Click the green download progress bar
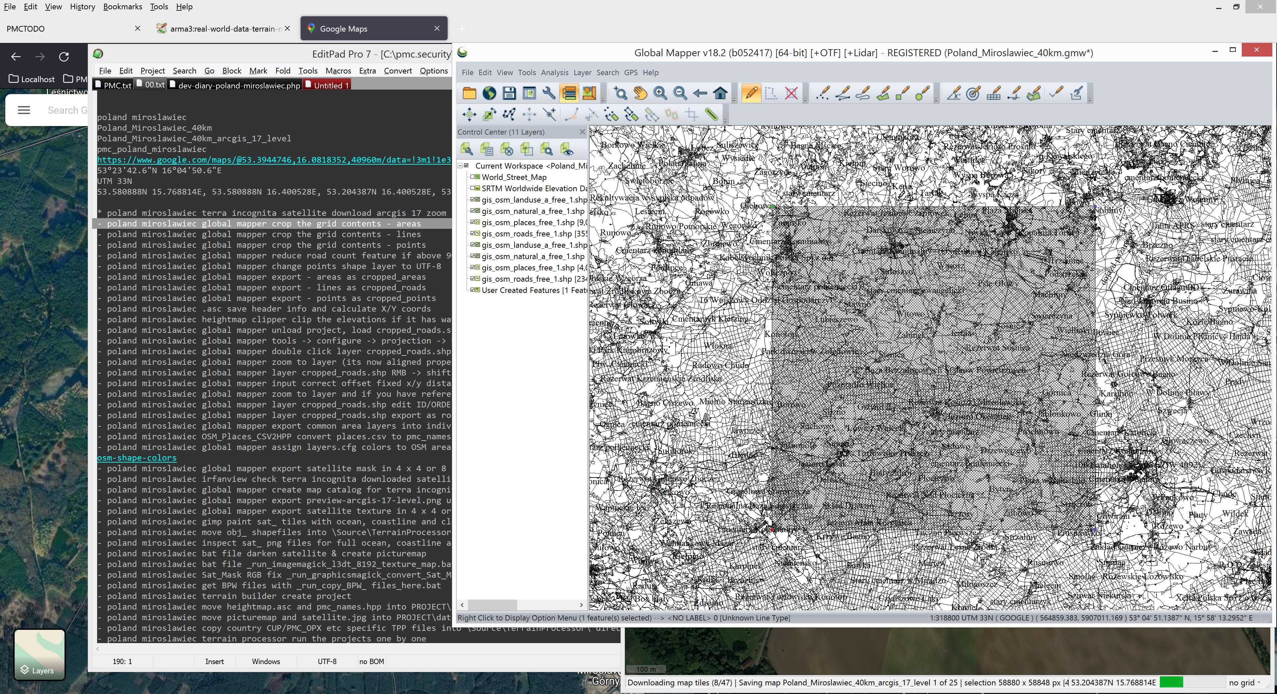Screen dimensions: 1277x694 (1171, 683)
